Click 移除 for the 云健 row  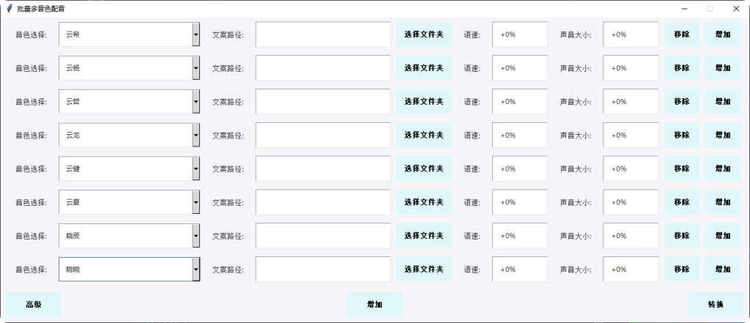682,168
